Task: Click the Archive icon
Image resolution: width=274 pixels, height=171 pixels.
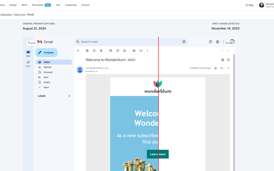Action: (87, 51)
